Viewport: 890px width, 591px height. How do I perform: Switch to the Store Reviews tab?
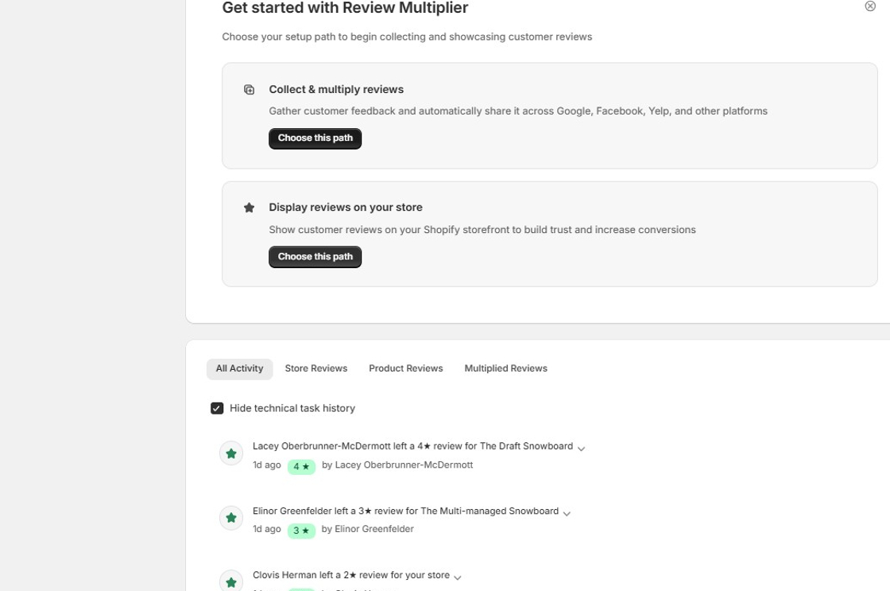tap(315, 368)
